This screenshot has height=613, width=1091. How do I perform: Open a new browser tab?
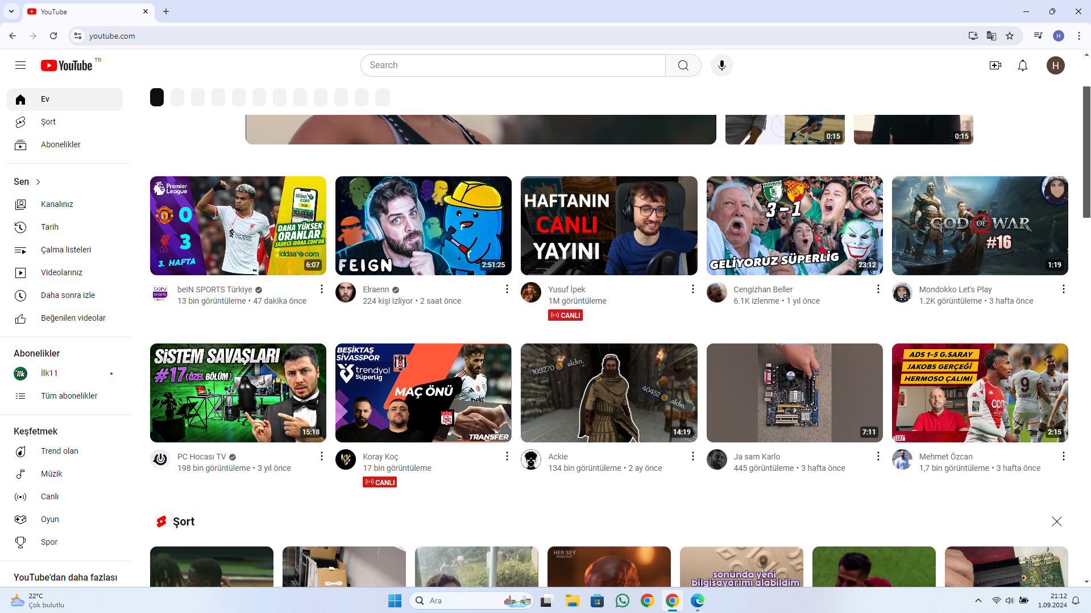coord(166,11)
